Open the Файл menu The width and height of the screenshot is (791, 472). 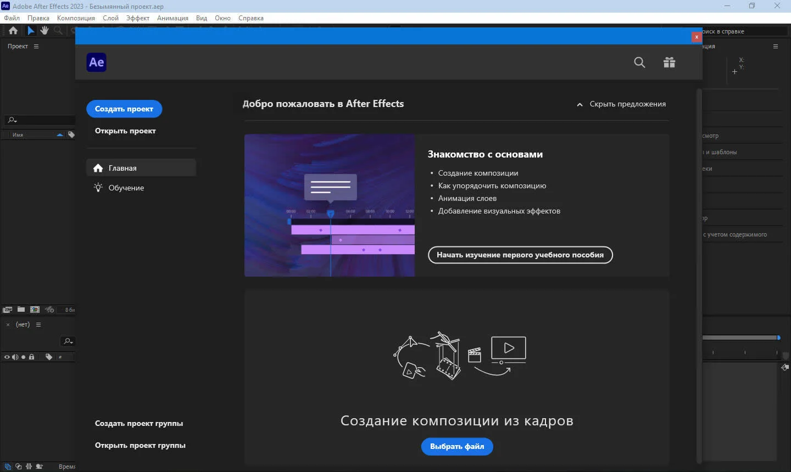tap(12, 18)
